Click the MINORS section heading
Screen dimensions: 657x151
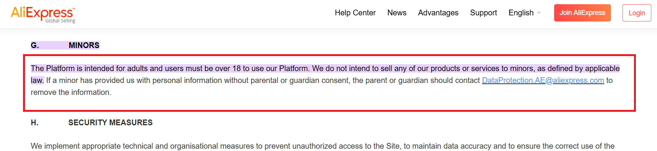click(x=84, y=45)
